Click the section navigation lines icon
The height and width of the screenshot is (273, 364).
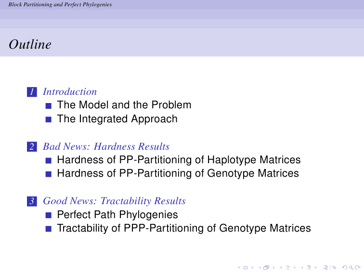(x=309, y=268)
